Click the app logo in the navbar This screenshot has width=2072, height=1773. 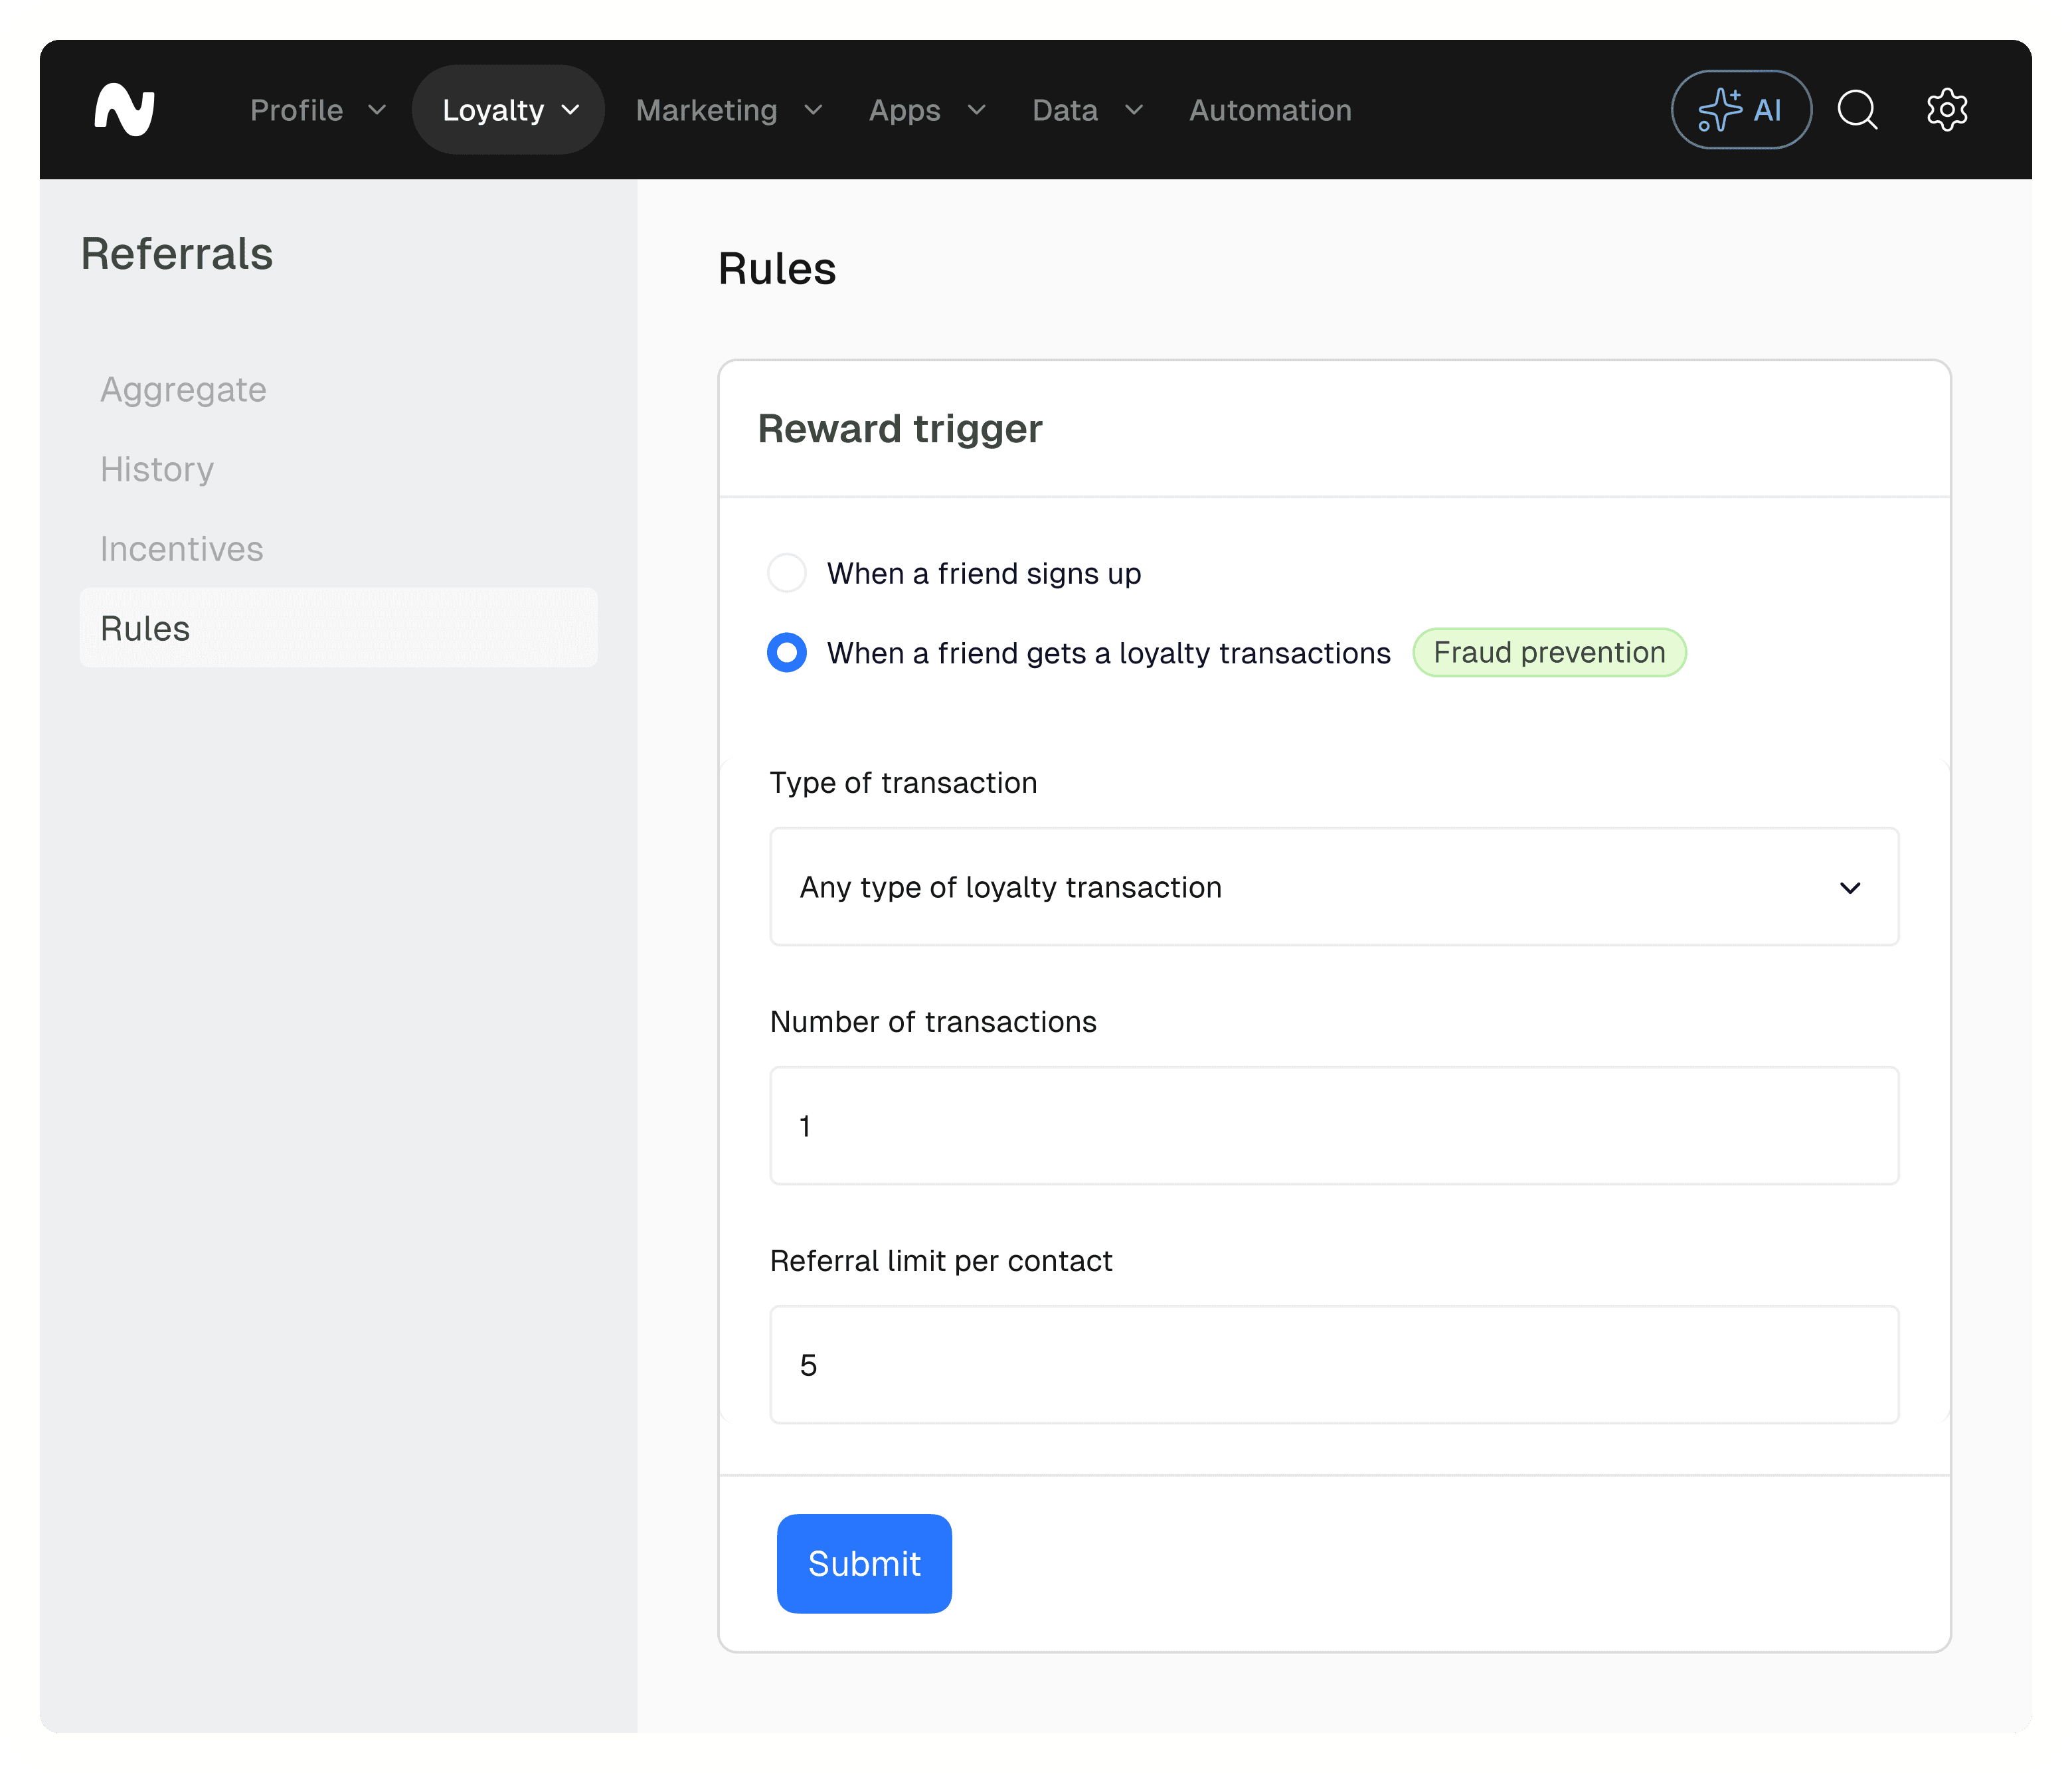(x=124, y=110)
